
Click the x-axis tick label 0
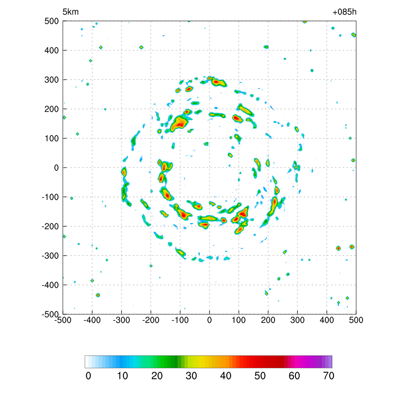[x=209, y=320]
